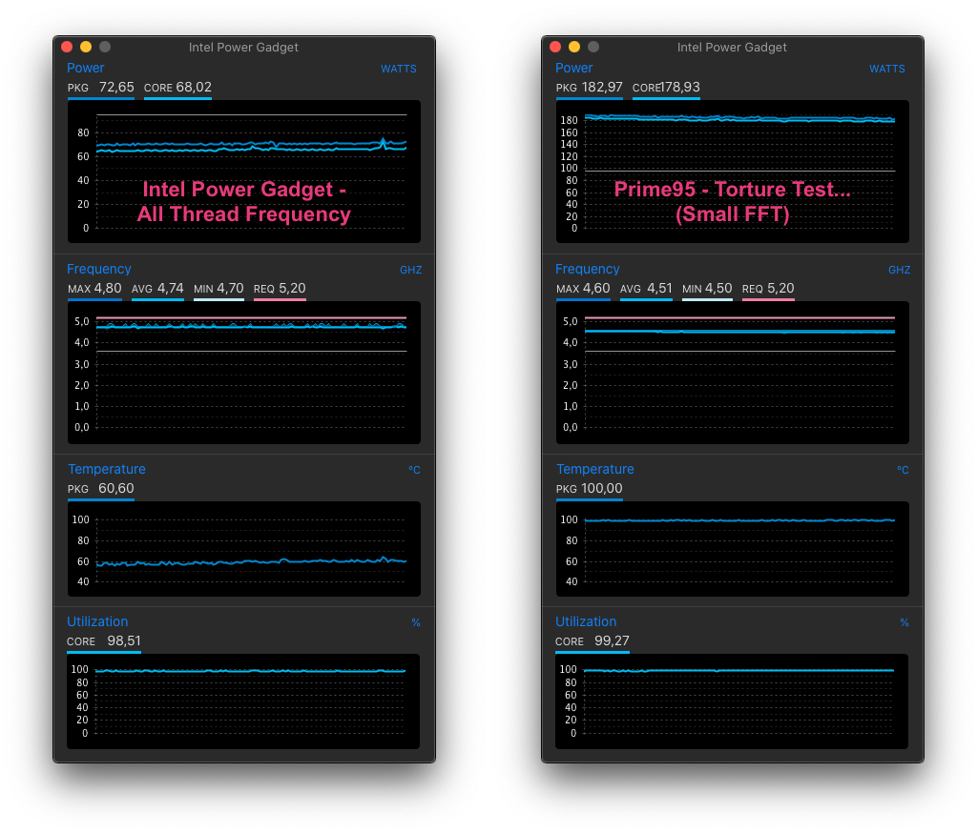Click the left window title Intel Power Gadget
This screenshot has height=833, width=977.
(x=243, y=48)
